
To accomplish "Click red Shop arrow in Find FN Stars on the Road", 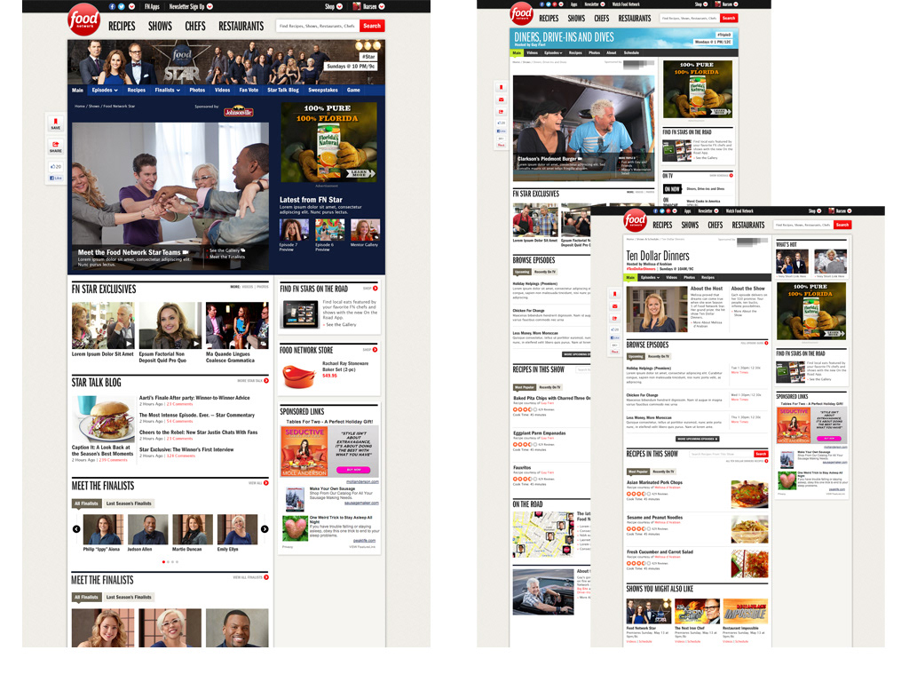I will coord(375,289).
